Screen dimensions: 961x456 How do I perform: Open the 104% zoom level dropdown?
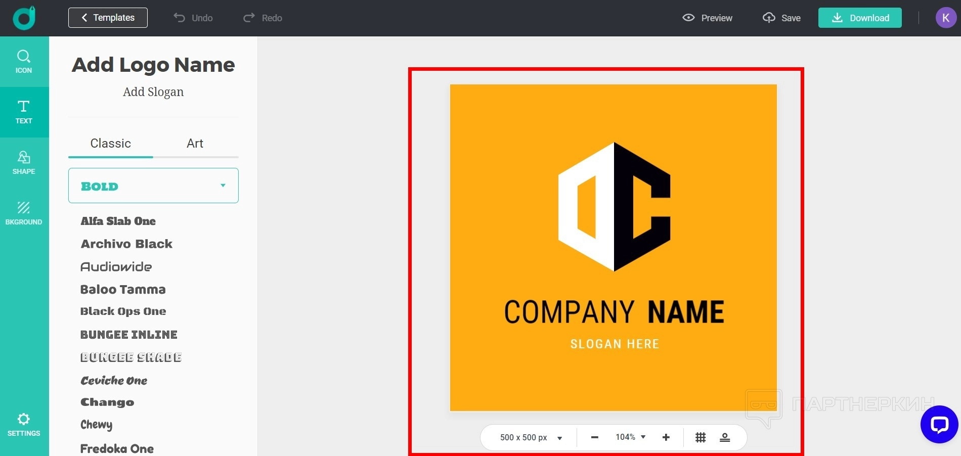click(630, 437)
